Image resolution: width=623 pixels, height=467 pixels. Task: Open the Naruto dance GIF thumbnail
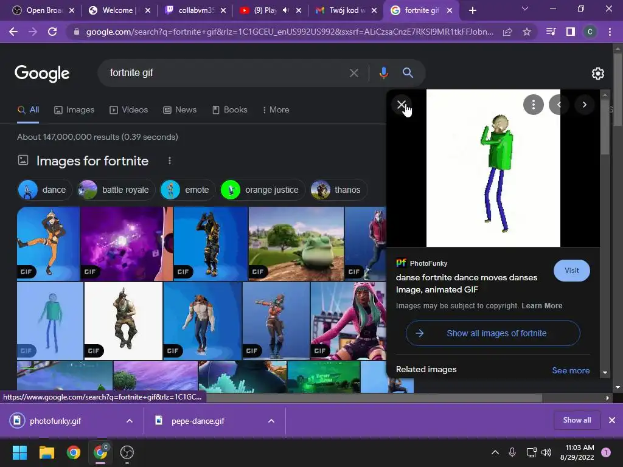tap(48, 243)
